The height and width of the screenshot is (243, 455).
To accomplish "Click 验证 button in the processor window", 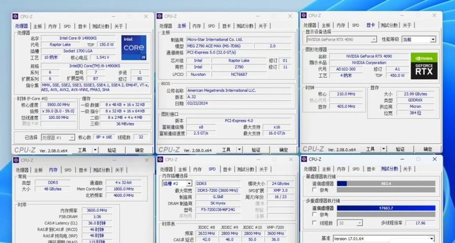I will (x=111, y=150).
